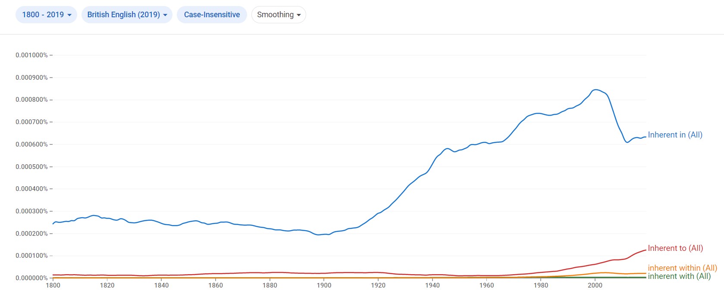Image resolution: width=724 pixels, height=294 pixels.
Task: Expand the Smoothing dropdown
Action: point(279,15)
